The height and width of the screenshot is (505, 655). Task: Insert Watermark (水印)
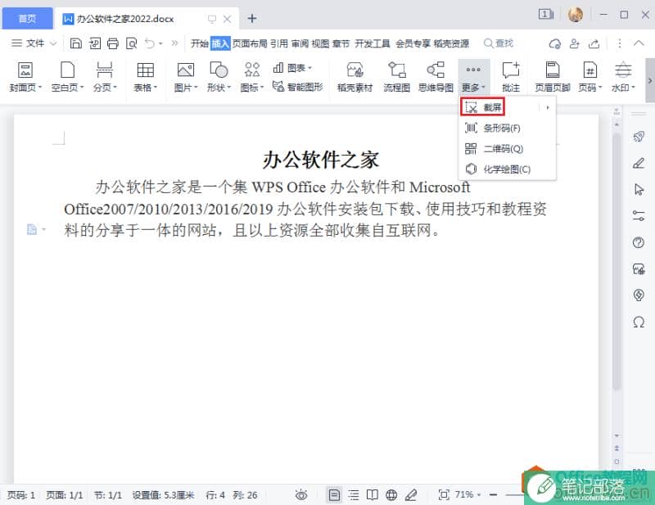[623, 76]
